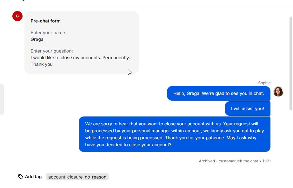The width and height of the screenshot is (293, 188).
Task: Click the customer's account closing question text
Action: click(80, 61)
